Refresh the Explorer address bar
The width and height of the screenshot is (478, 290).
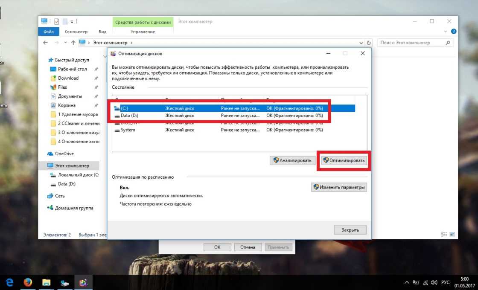[369, 43]
